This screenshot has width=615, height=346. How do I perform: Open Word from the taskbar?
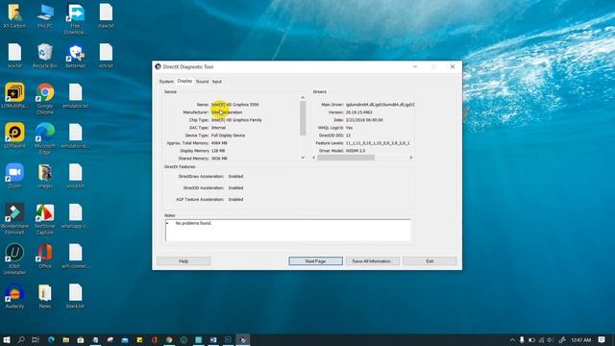pyautogui.click(x=213, y=339)
